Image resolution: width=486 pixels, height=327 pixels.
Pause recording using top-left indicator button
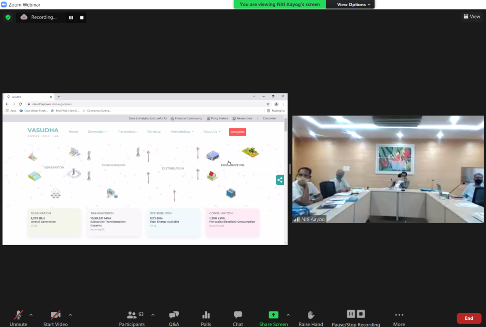[x=71, y=18]
